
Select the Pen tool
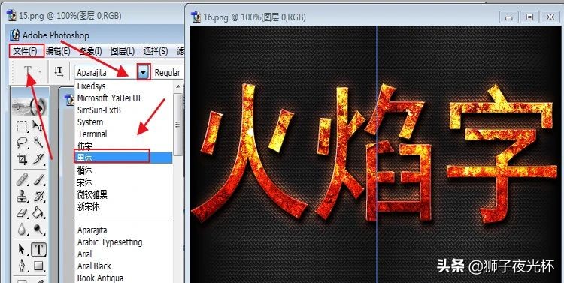click(x=22, y=266)
